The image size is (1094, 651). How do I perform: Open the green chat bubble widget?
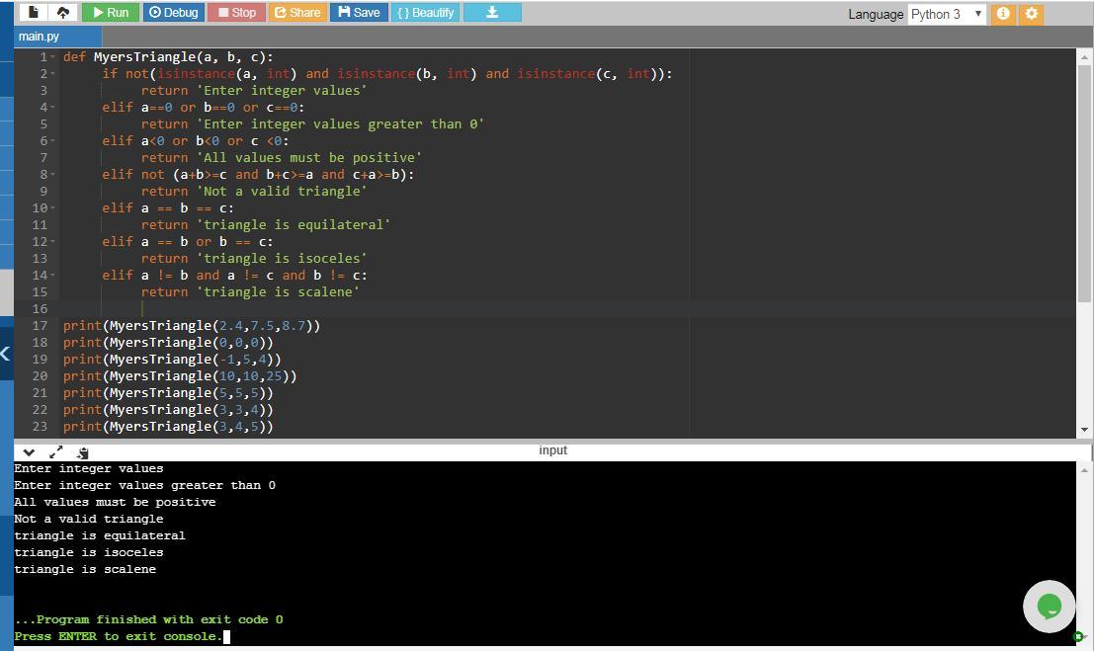pos(1049,606)
